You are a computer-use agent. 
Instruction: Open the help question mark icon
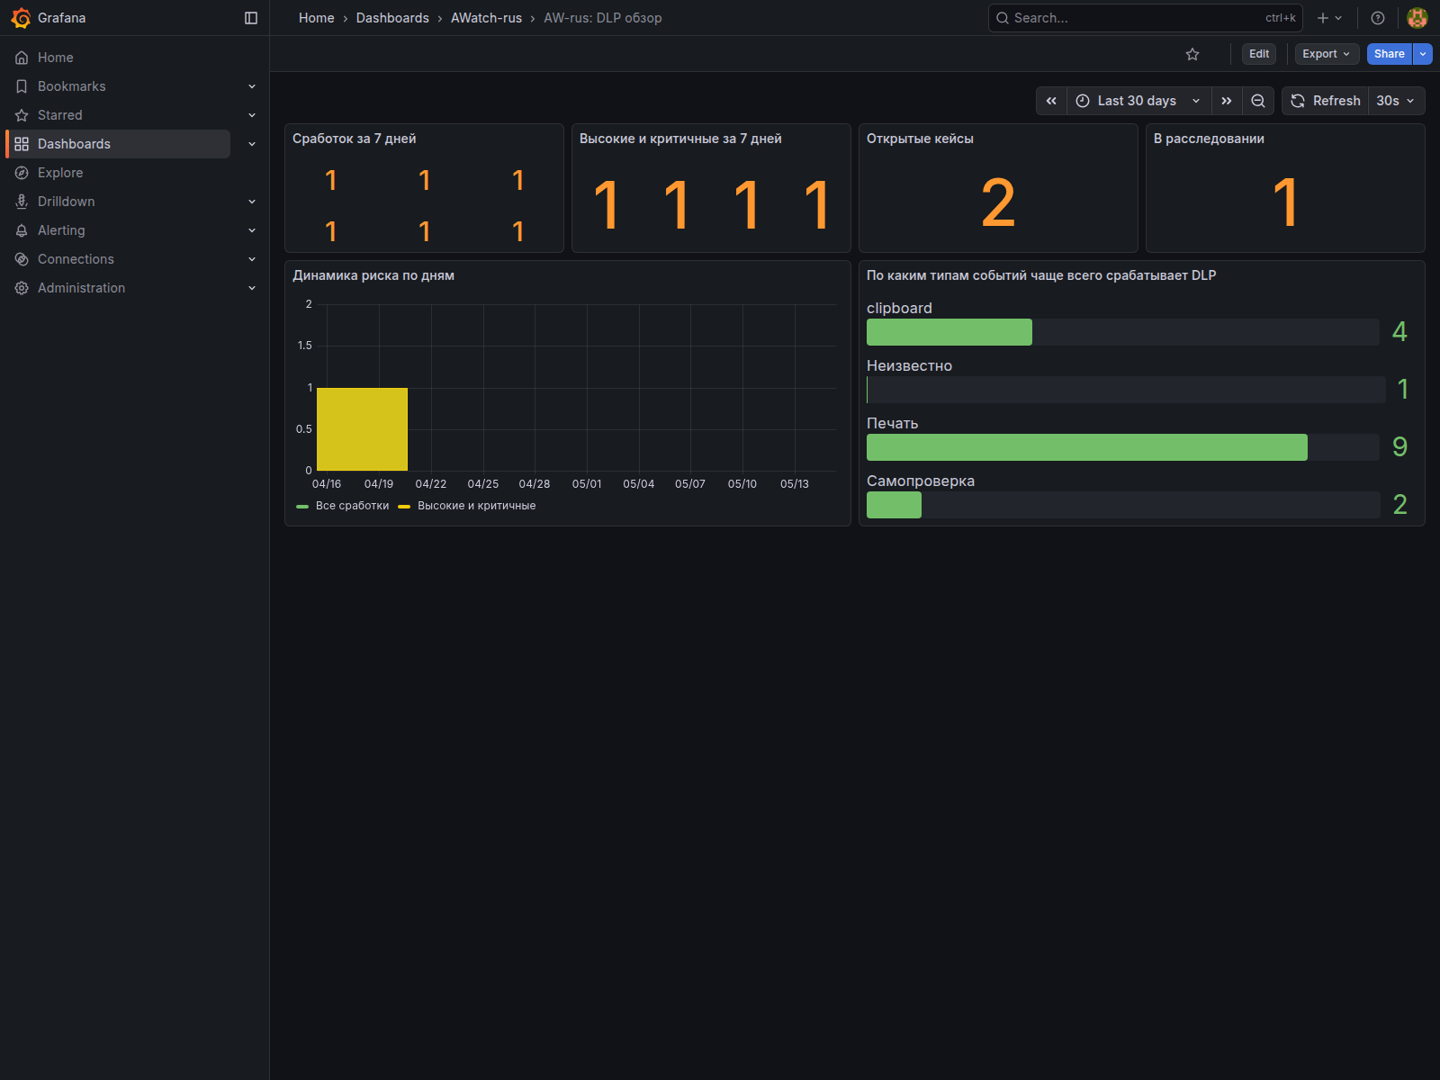[1378, 18]
